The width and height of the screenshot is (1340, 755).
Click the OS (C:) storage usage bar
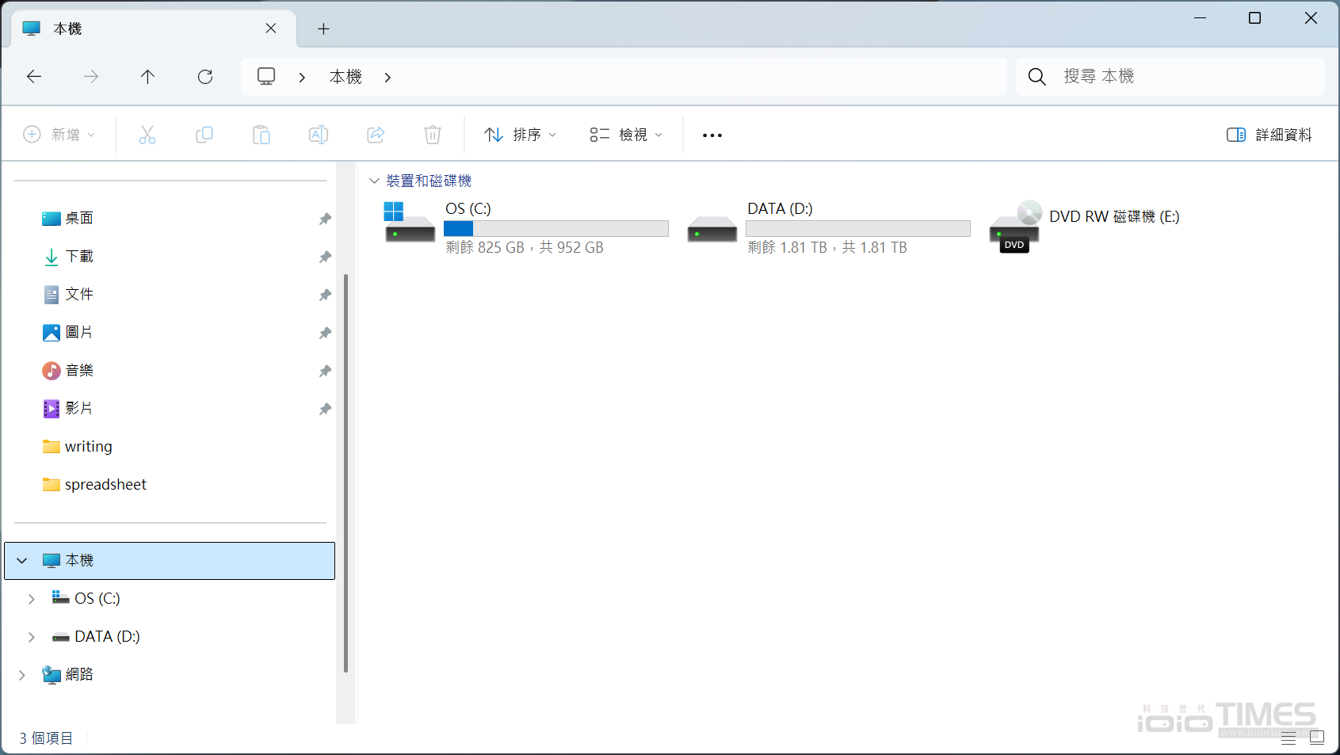(x=555, y=229)
